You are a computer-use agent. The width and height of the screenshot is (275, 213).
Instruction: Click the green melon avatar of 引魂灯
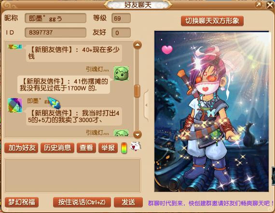click(x=121, y=74)
